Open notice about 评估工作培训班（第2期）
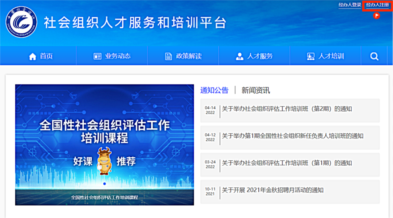393x218 pixels. (287, 109)
